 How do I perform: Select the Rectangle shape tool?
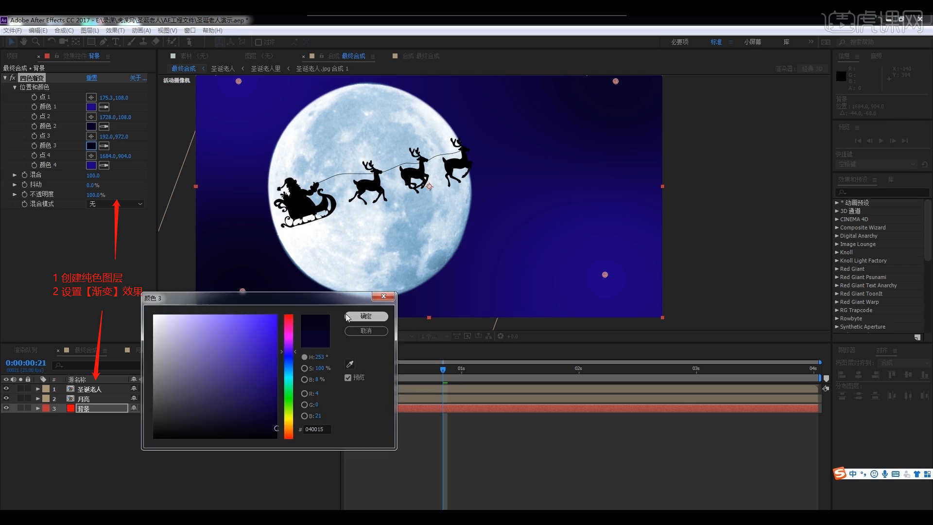(x=91, y=42)
